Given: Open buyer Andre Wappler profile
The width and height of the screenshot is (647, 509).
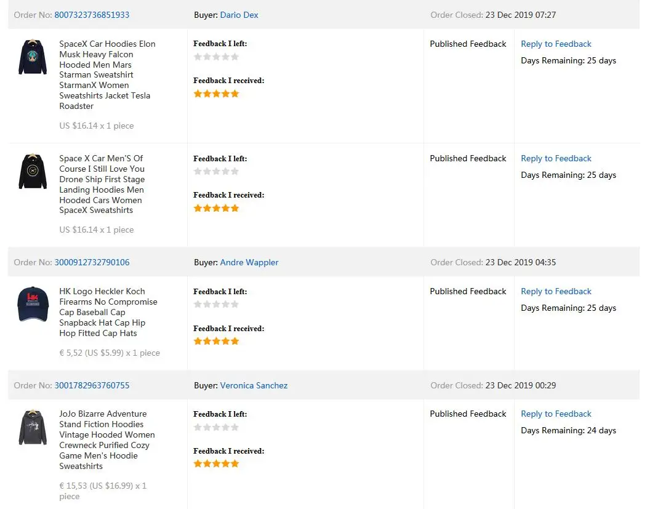Looking at the screenshot, I should tap(249, 262).
